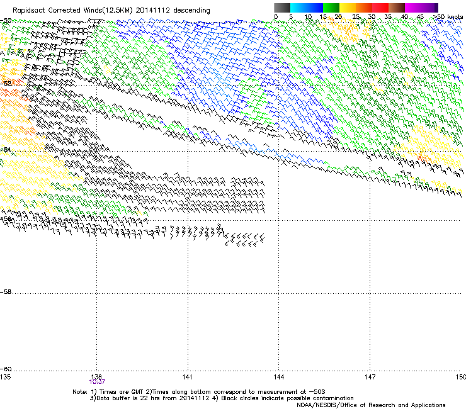Click the orange 25-30 knots legend swatch
Image resolution: width=466 pixels, height=409 pixels.
point(364,8)
